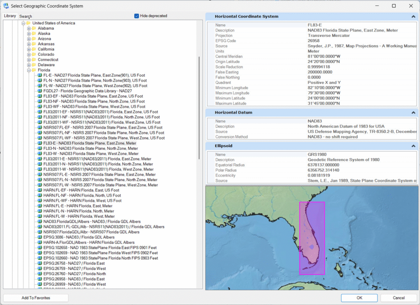Image resolution: width=420 pixels, height=305 pixels.
Task: Collapse the Ellipsoid section
Action: (x=413, y=146)
